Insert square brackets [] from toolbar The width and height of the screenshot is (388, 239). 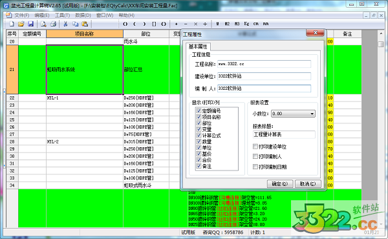tap(154, 24)
